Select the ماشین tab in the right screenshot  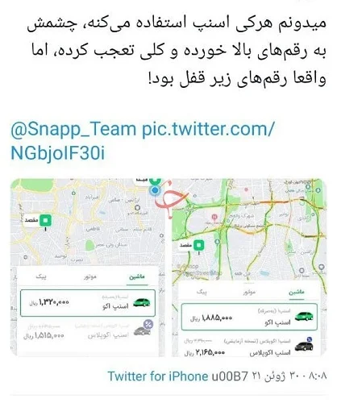297,293
